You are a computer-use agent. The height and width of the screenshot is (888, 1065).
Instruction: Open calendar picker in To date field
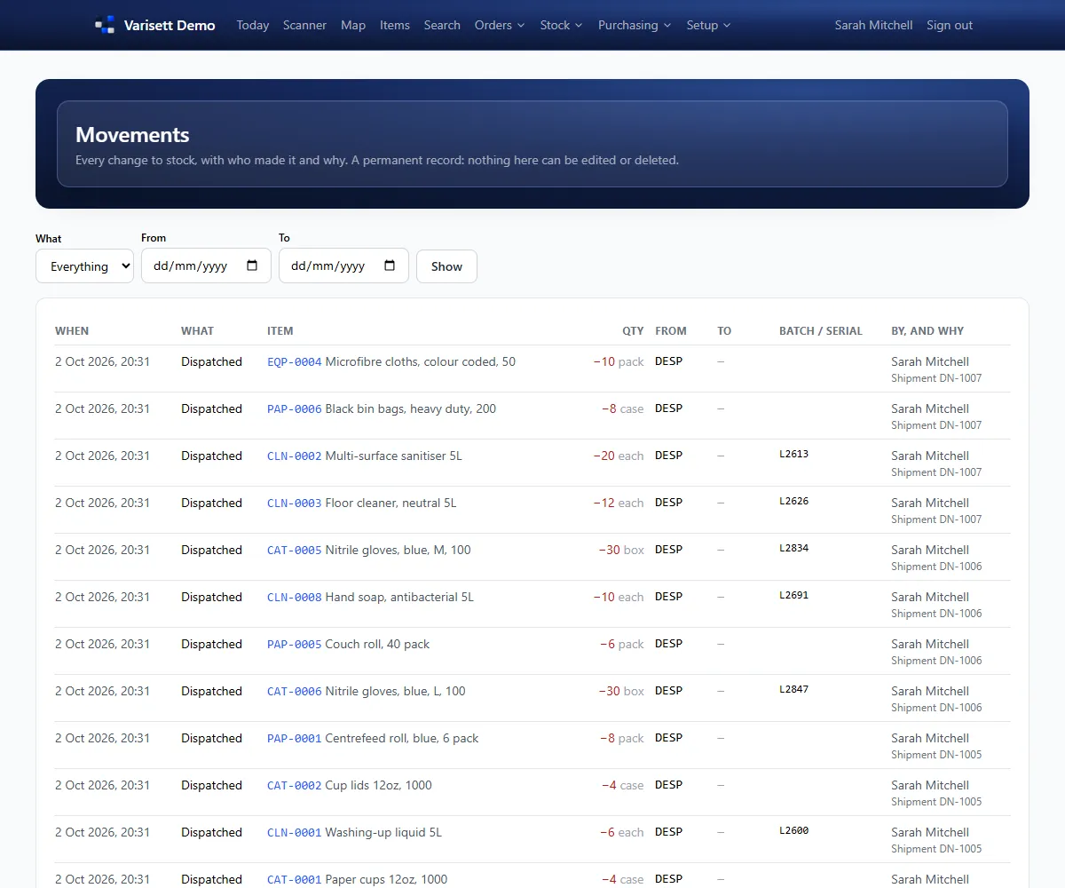coord(390,266)
